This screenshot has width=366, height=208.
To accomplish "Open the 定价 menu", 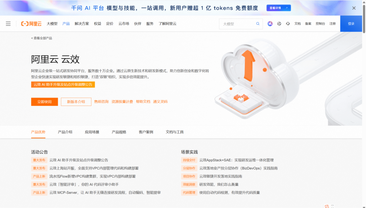I will point(110,24).
